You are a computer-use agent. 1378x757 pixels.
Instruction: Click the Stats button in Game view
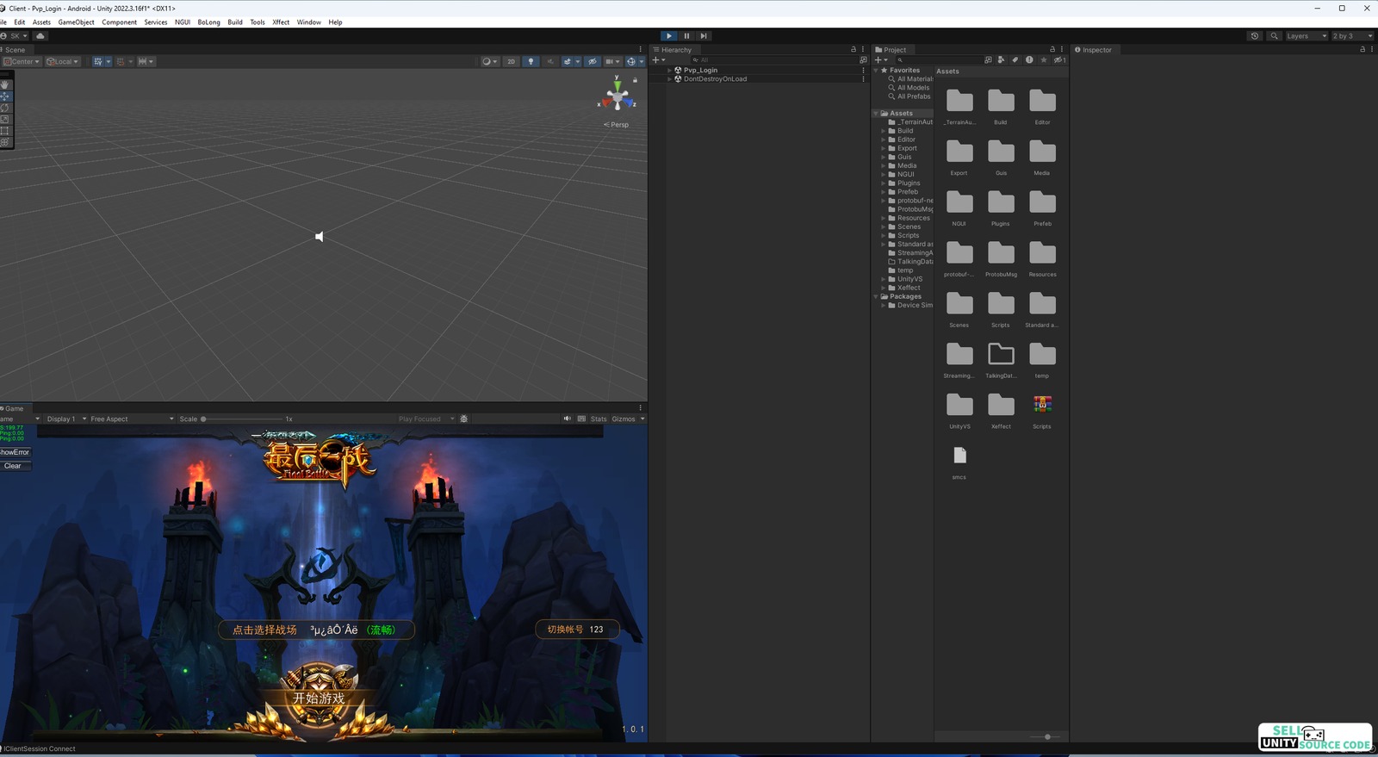click(599, 419)
